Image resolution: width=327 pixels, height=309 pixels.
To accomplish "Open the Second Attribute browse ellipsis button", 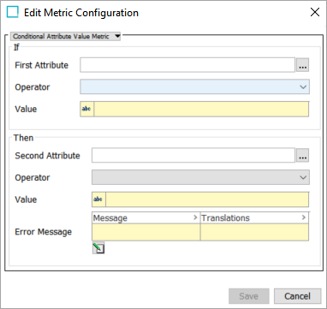I will (x=302, y=156).
